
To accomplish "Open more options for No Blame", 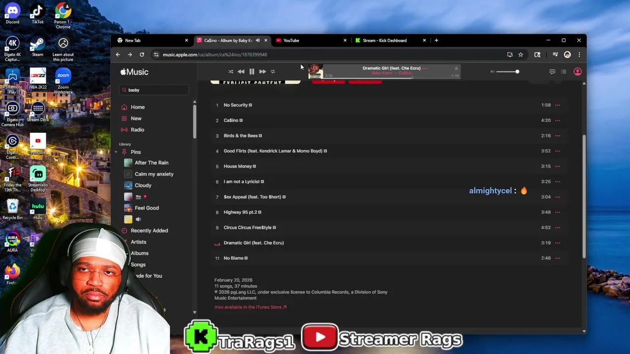I will pos(558,258).
